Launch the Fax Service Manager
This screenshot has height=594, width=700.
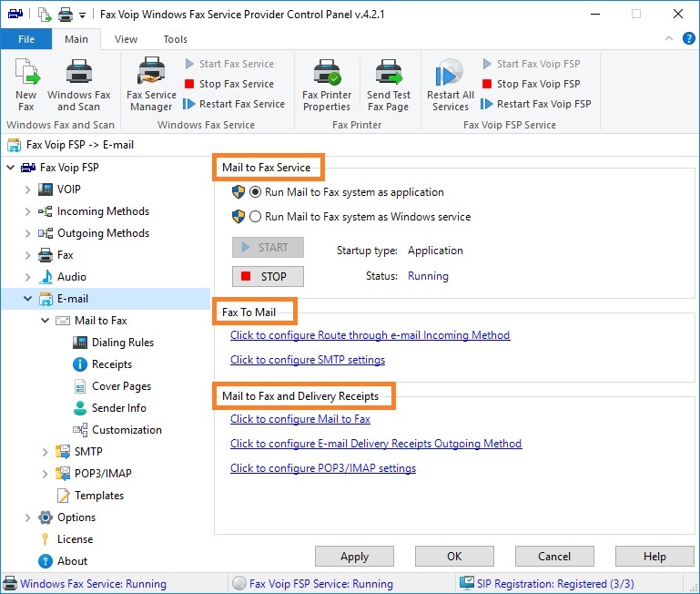(x=151, y=84)
